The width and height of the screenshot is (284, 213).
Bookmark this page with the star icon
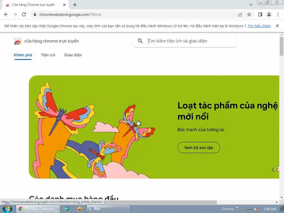[x=249, y=14]
